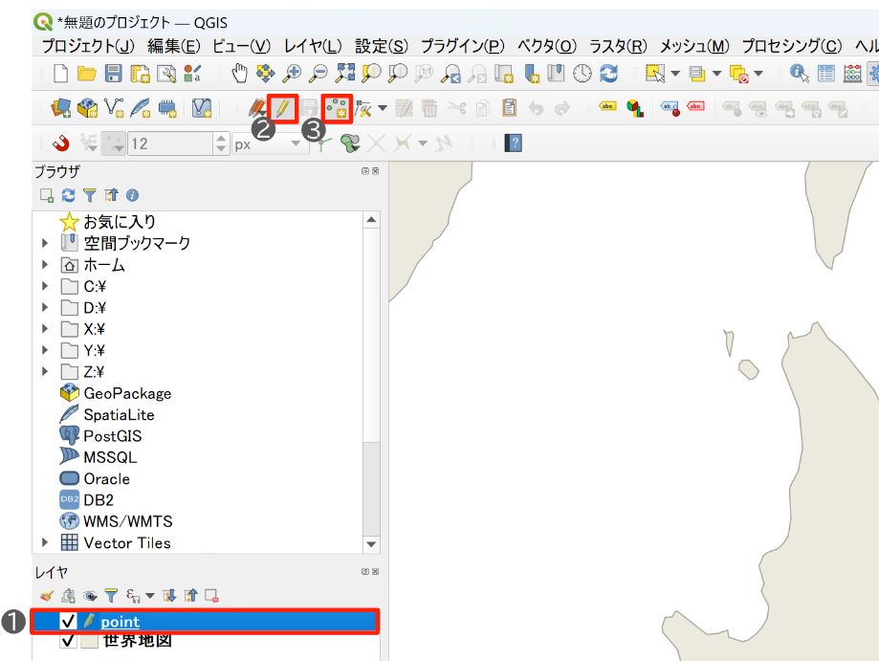The image size is (879, 661).
Task: Toggle editing with the yellow pencil icon
Action: pos(282,108)
